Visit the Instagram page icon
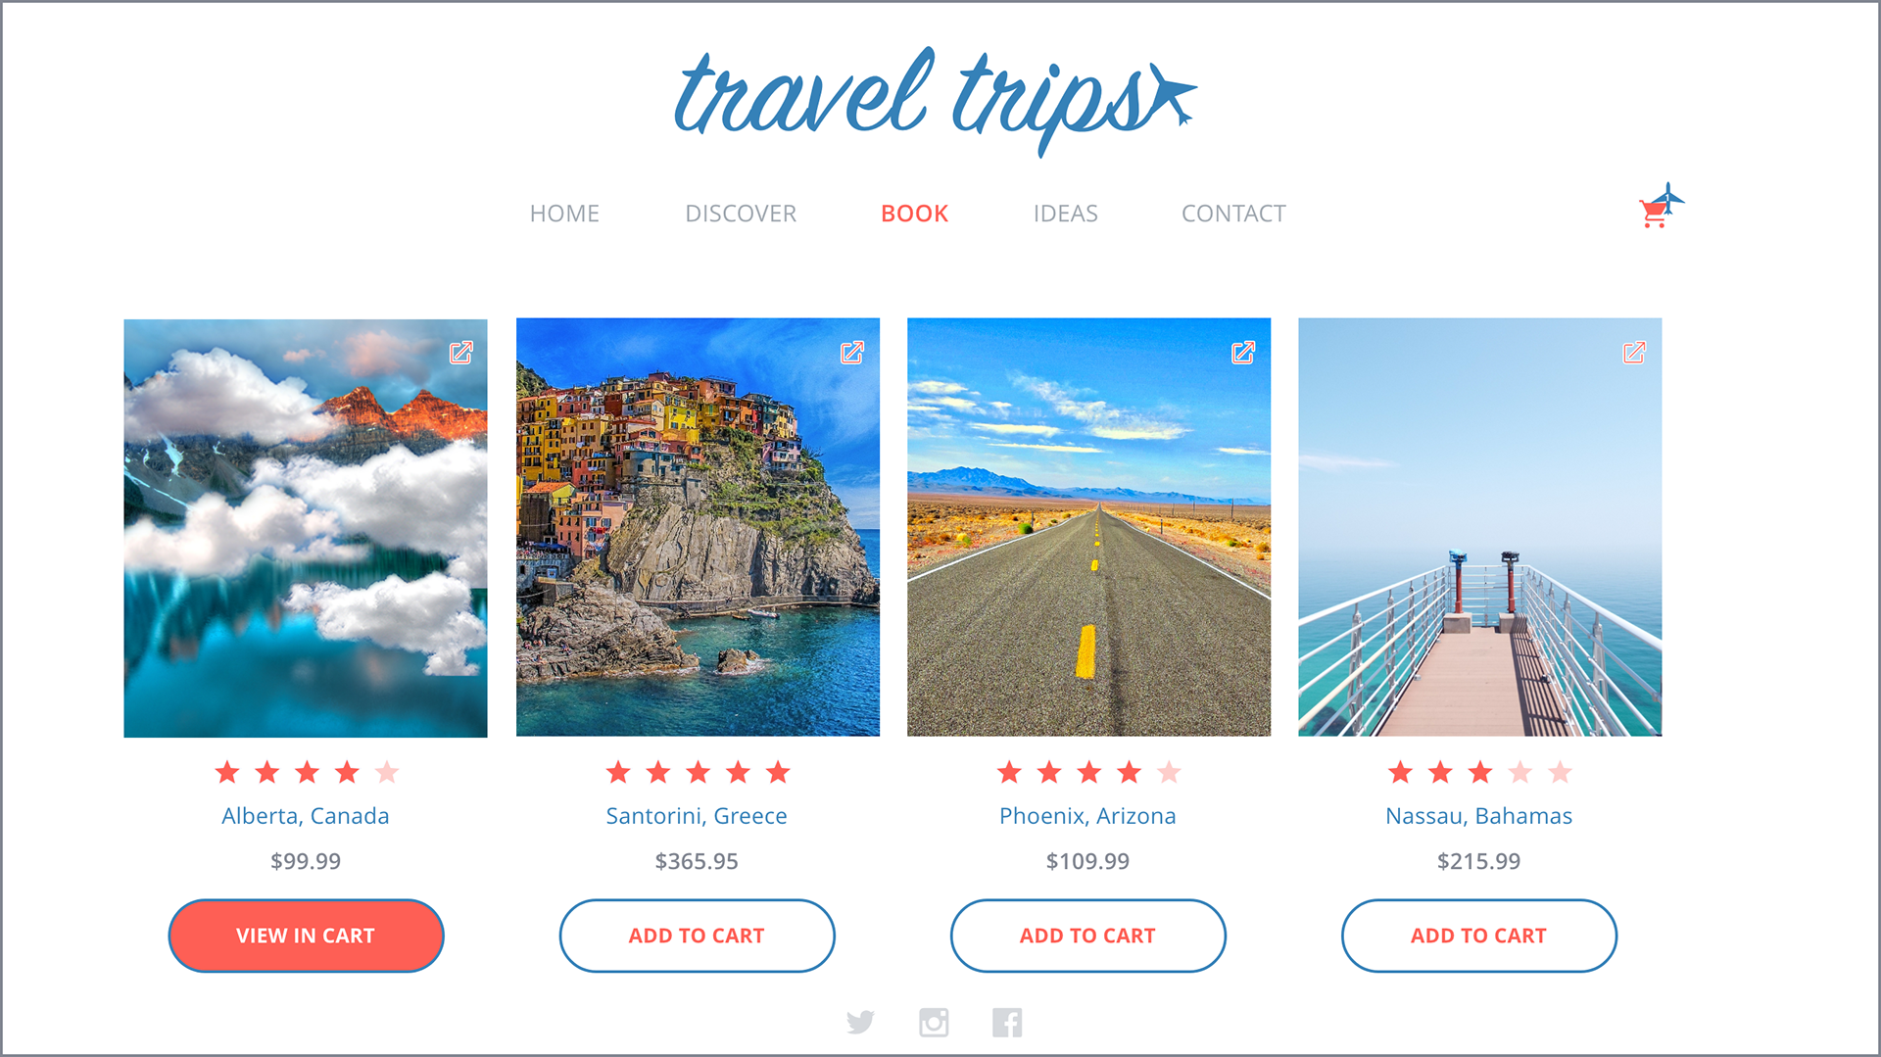The image size is (1881, 1057). click(x=934, y=1023)
